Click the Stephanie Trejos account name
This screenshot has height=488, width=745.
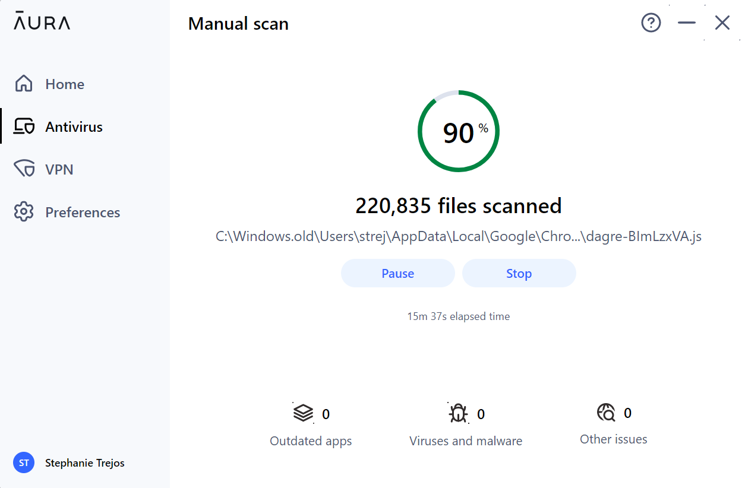(85, 463)
